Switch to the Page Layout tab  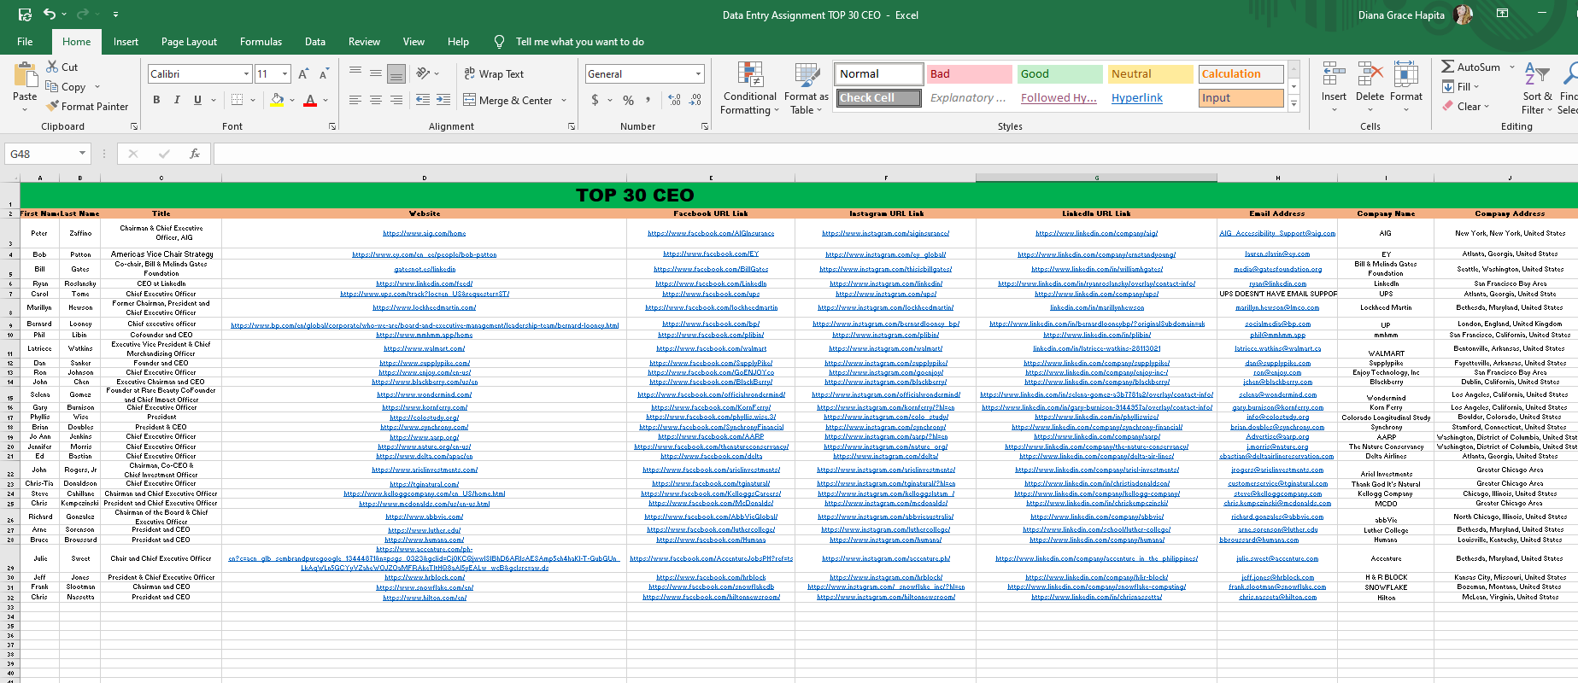tap(189, 42)
